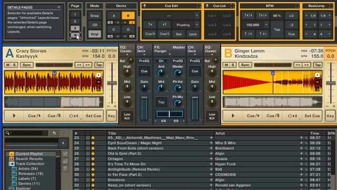Open the FX Flanger effect dropdown
Image resolution: width=337 pixels, height=190 pixels.
(x=170, y=54)
